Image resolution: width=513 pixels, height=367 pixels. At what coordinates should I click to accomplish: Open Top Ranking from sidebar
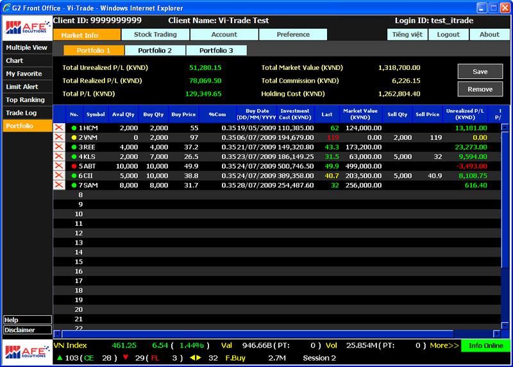27,100
